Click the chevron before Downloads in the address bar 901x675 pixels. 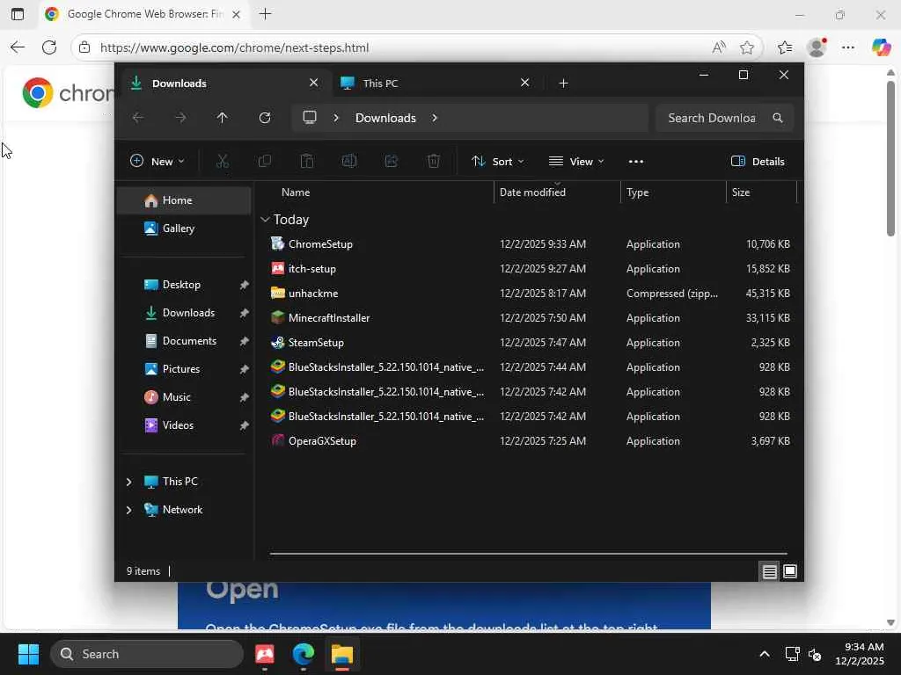point(336,118)
